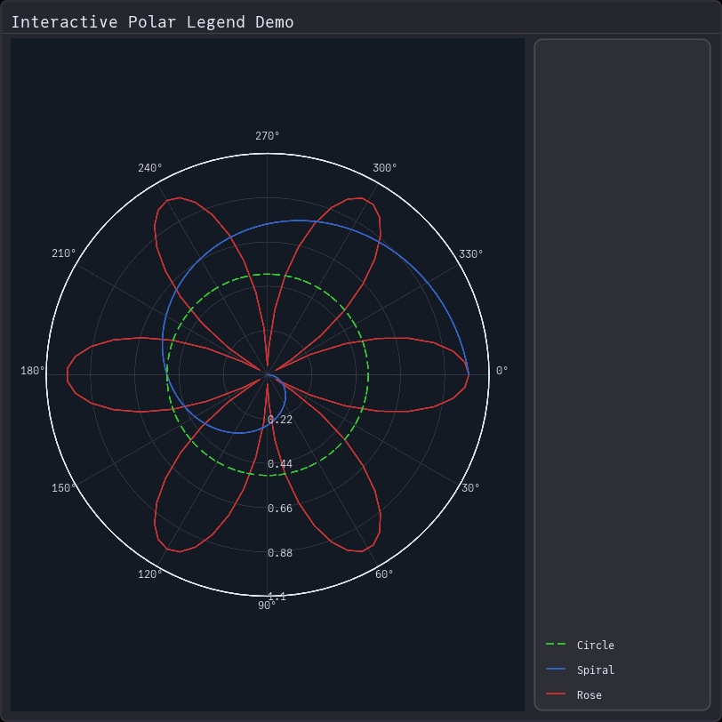Toggle the Spiral series legend label
Screen dimensions: 722x722
(x=595, y=670)
